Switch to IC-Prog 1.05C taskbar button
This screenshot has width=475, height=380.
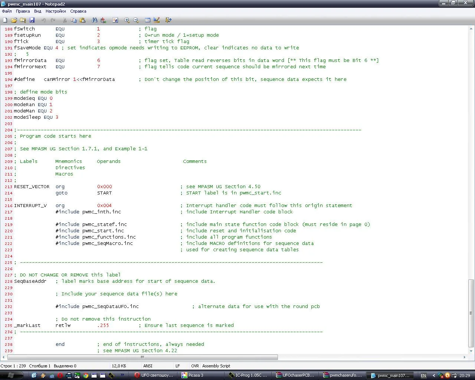[x=248, y=376]
